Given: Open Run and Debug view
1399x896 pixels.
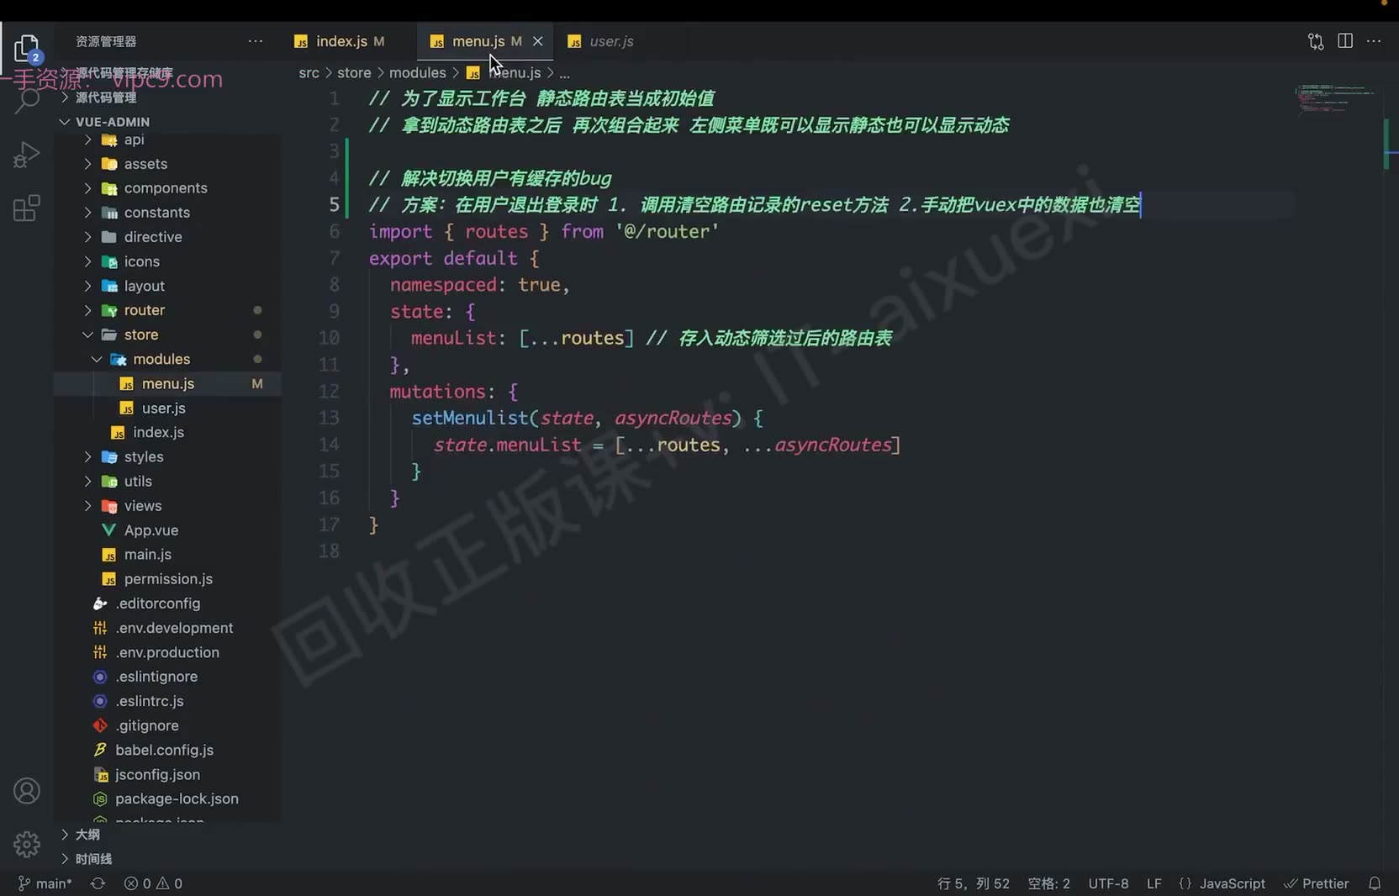Looking at the screenshot, I should coord(27,155).
